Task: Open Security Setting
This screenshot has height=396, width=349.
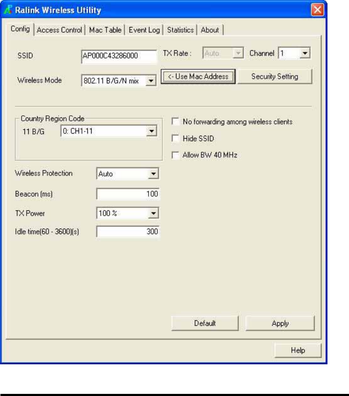Action: 275,76
